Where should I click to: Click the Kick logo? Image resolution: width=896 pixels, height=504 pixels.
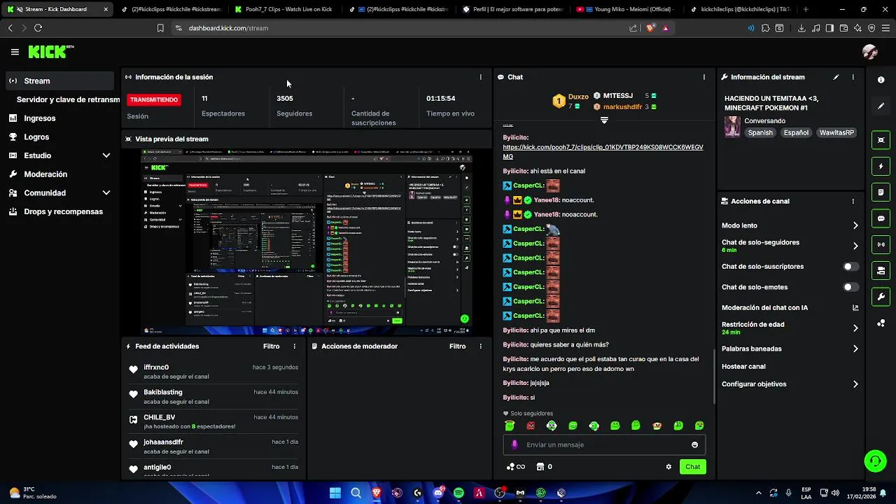coord(50,52)
